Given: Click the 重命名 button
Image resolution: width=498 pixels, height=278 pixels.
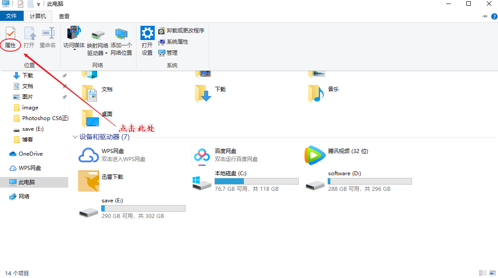Looking at the screenshot, I should pos(48,38).
